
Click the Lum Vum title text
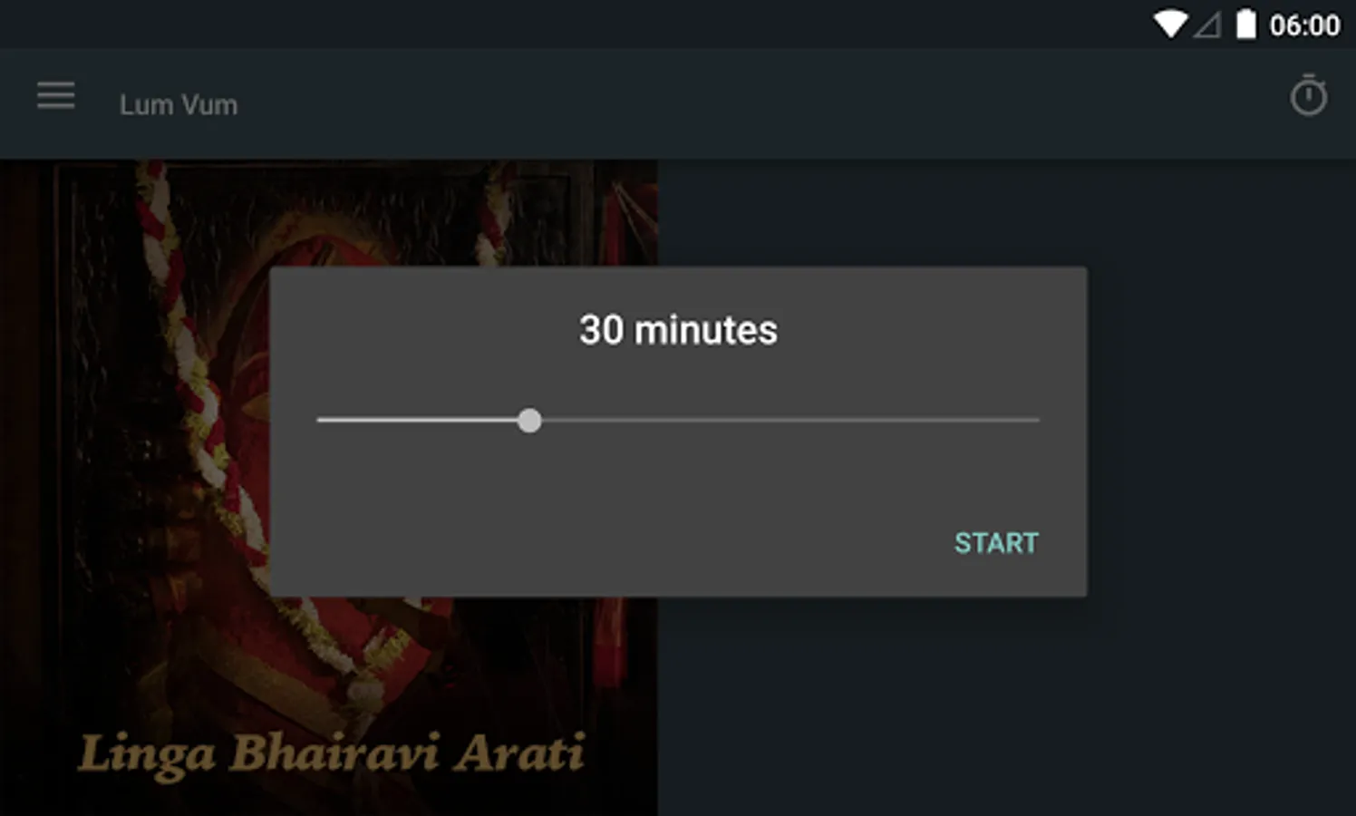(179, 105)
